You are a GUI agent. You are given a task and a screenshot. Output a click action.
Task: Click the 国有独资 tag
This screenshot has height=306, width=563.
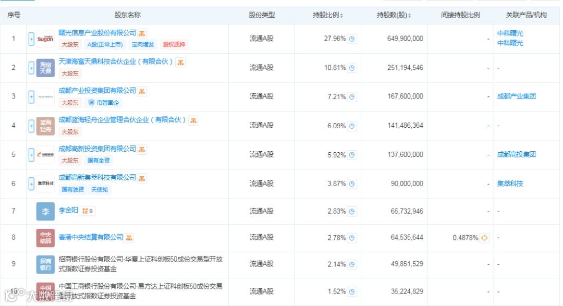pos(73,190)
